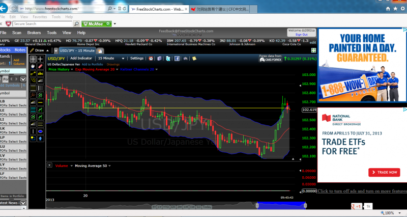Open the chart tab list dropdown
Screen dimensions: 407x217
click(x=55, y=50)
